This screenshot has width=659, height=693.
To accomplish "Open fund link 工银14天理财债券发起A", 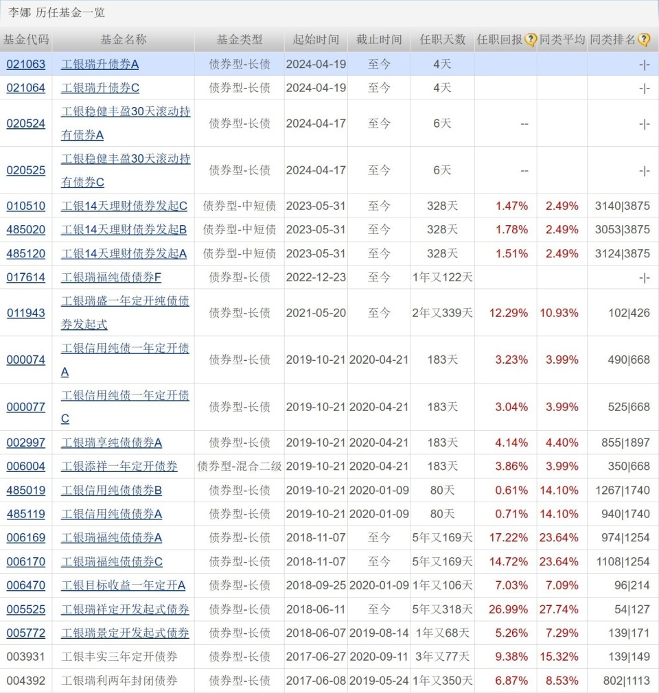I will (124, 254).
